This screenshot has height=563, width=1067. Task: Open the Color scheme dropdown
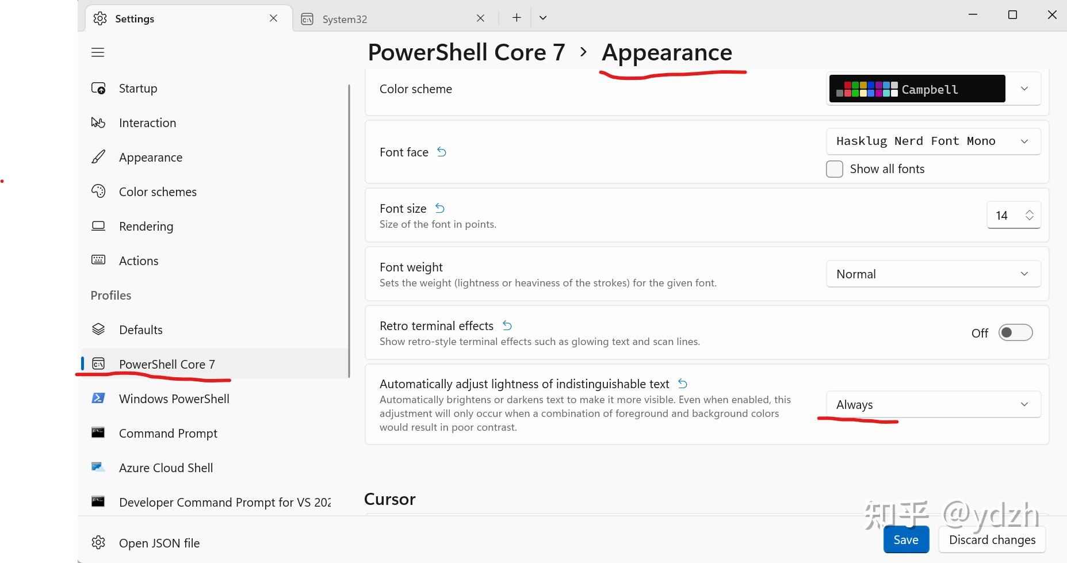point(1024,89)
